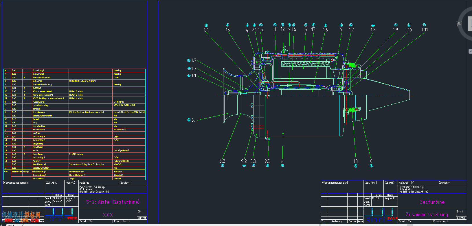This screenshot has width=472, height=226.
Task: Select the balloon marker below label 3.2
Action: pos(222,165)
